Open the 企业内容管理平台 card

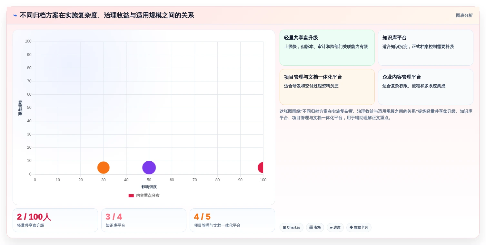click(425, 87)
